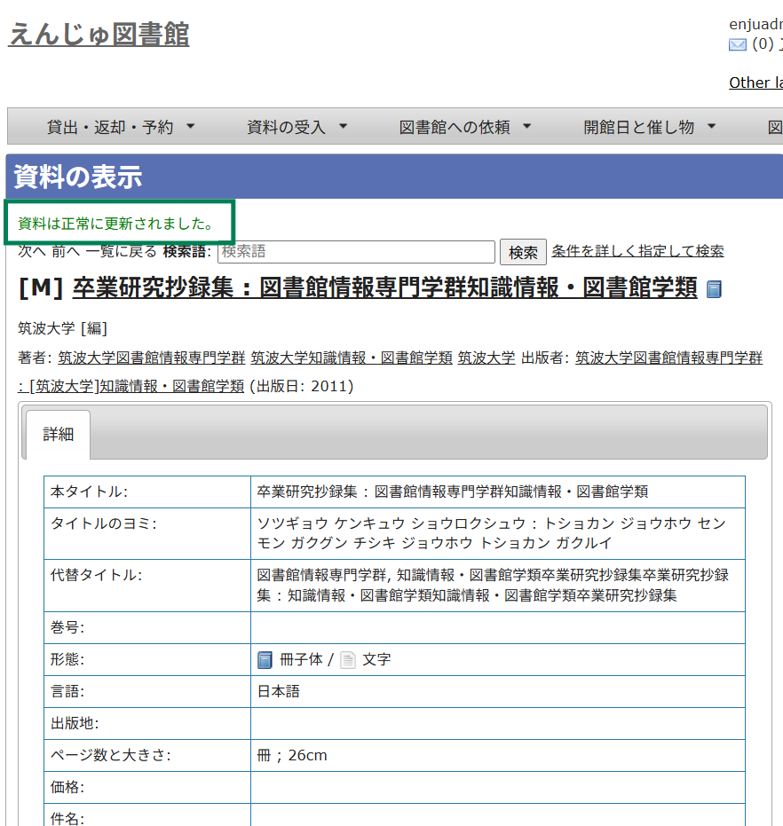The height and width of the screenshot is (826, 783).
Task: Click inside the 検索語 search field
Action: click(355, 252)
